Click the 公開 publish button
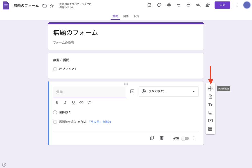 pyautogui.click(x=222, y=5)
